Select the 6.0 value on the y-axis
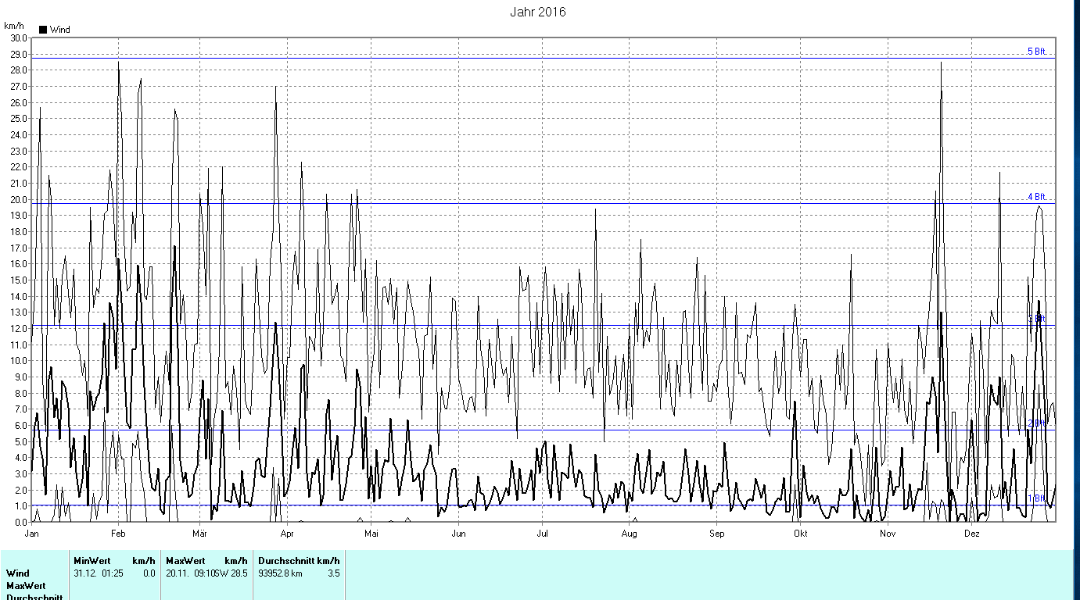Viewport: 1080px width, 600px height. coord(20,425)
